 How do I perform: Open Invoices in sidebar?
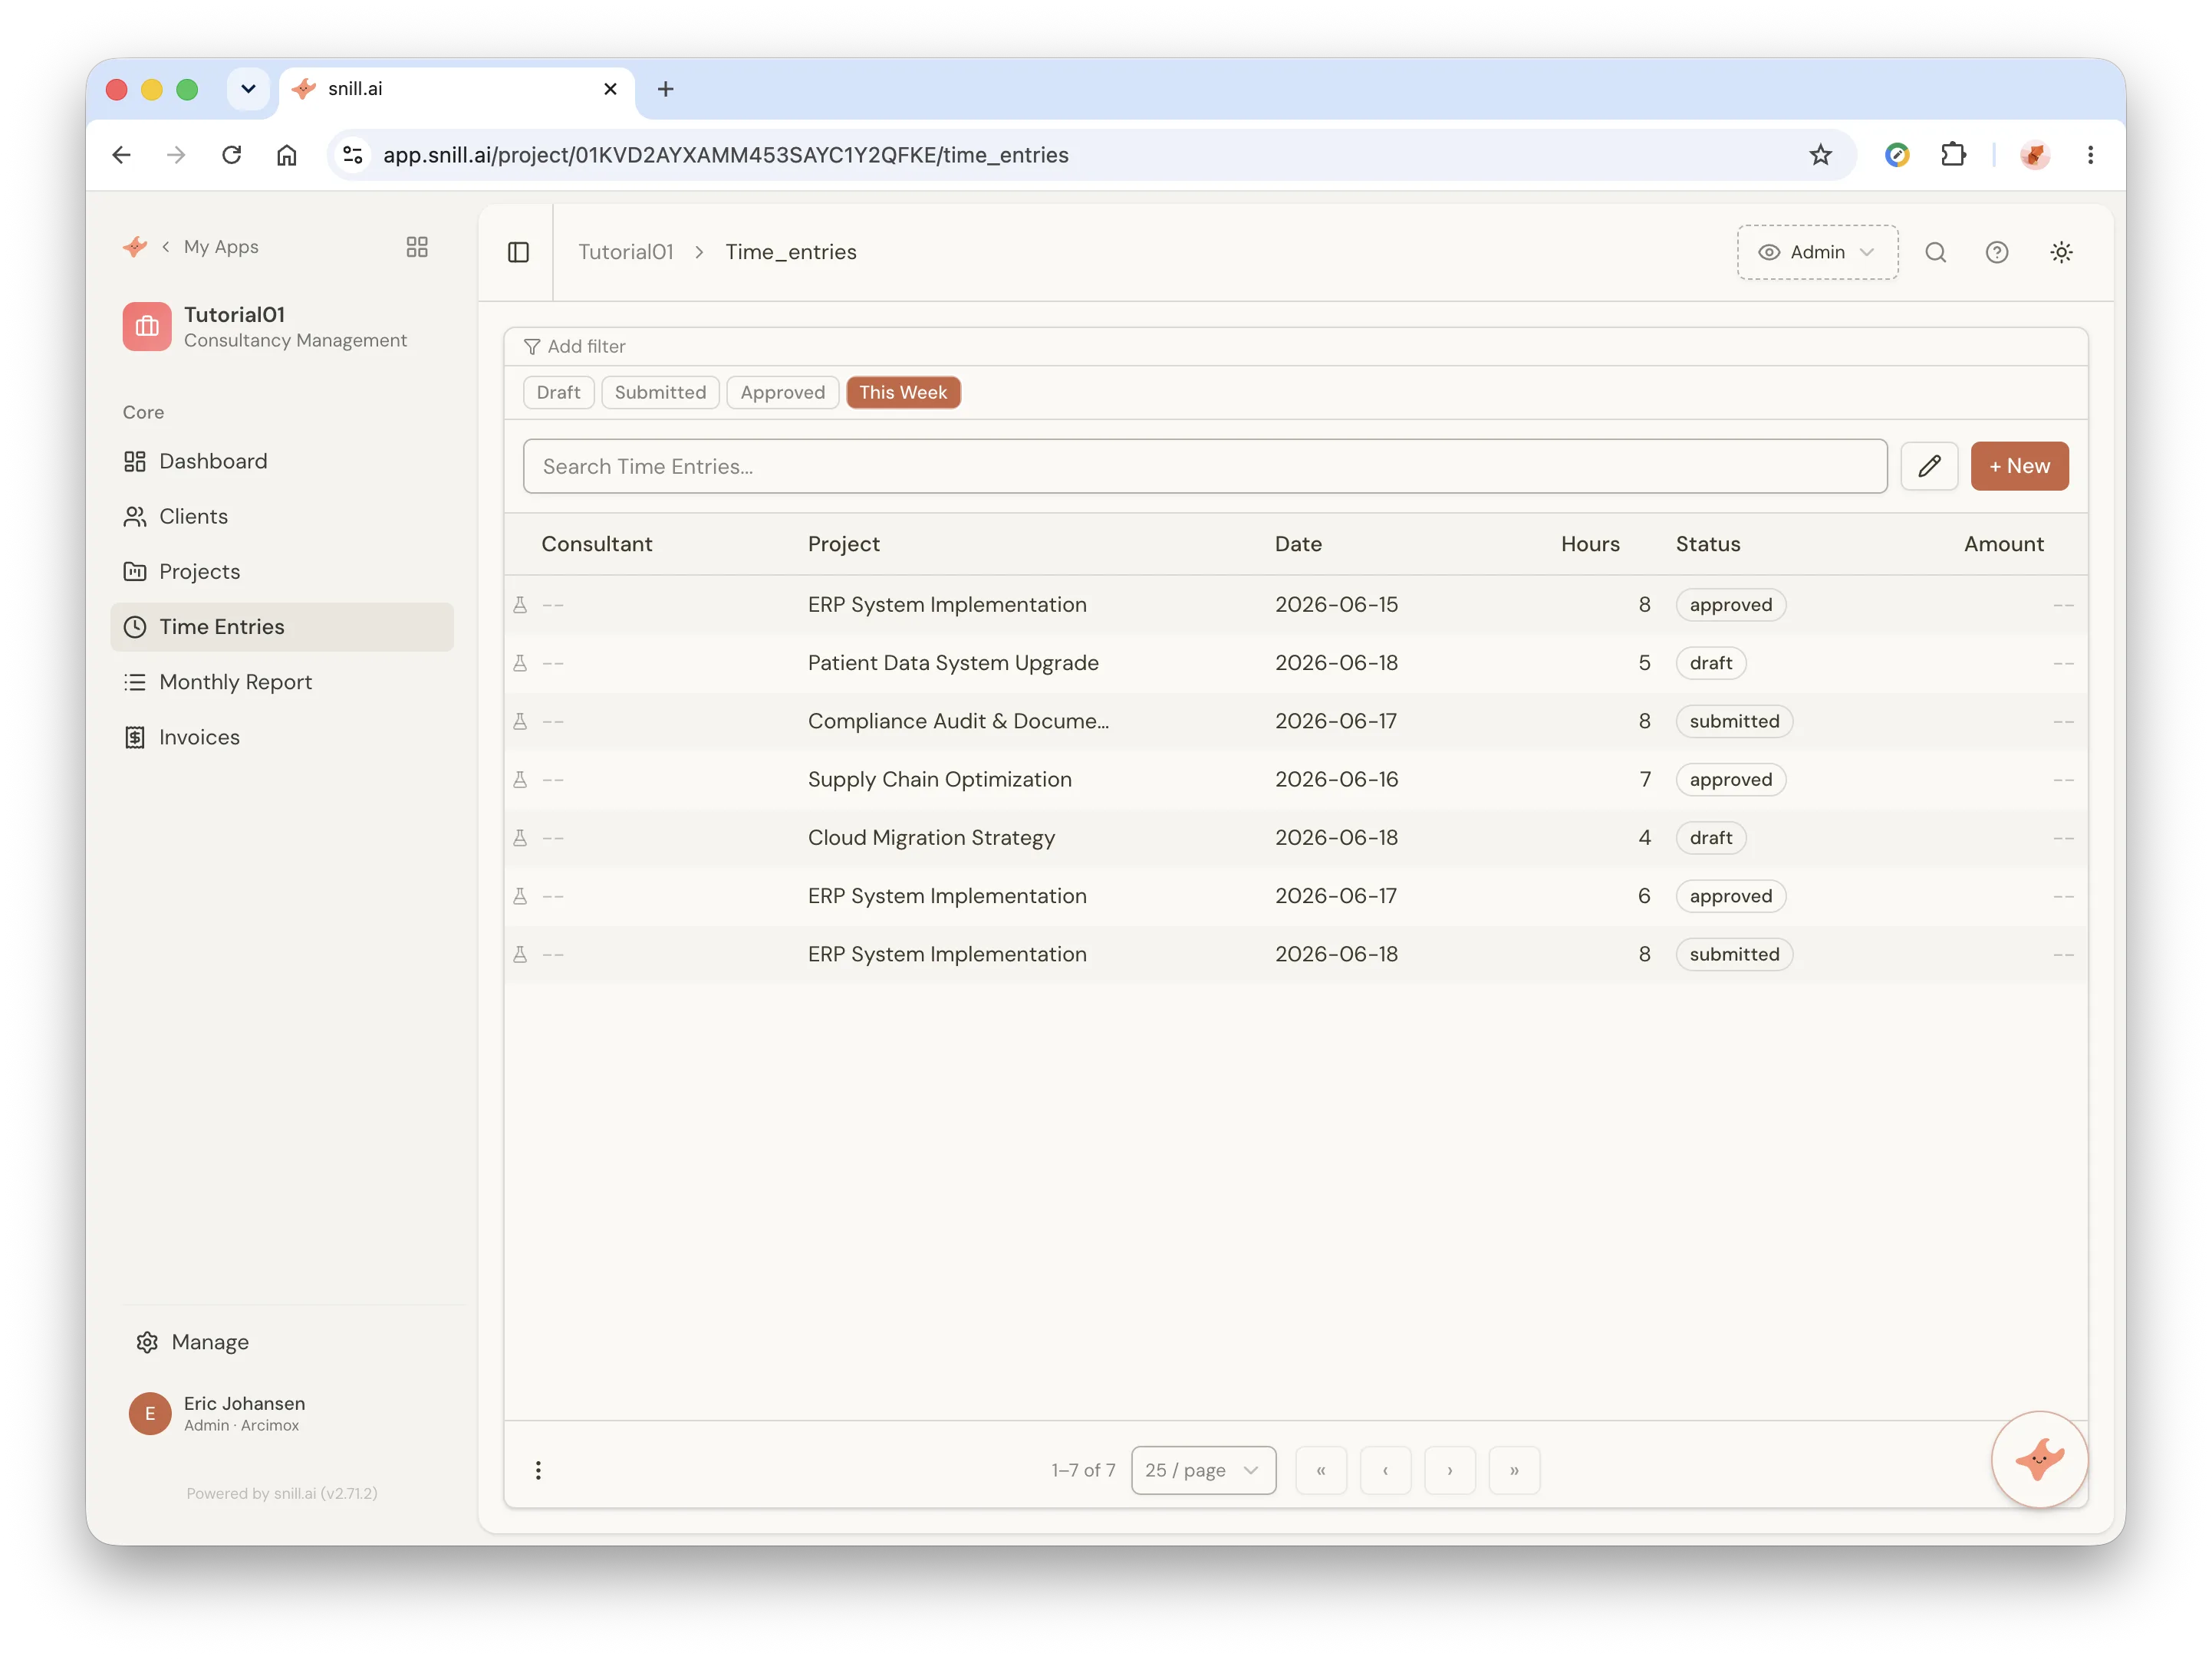(282, 737)
